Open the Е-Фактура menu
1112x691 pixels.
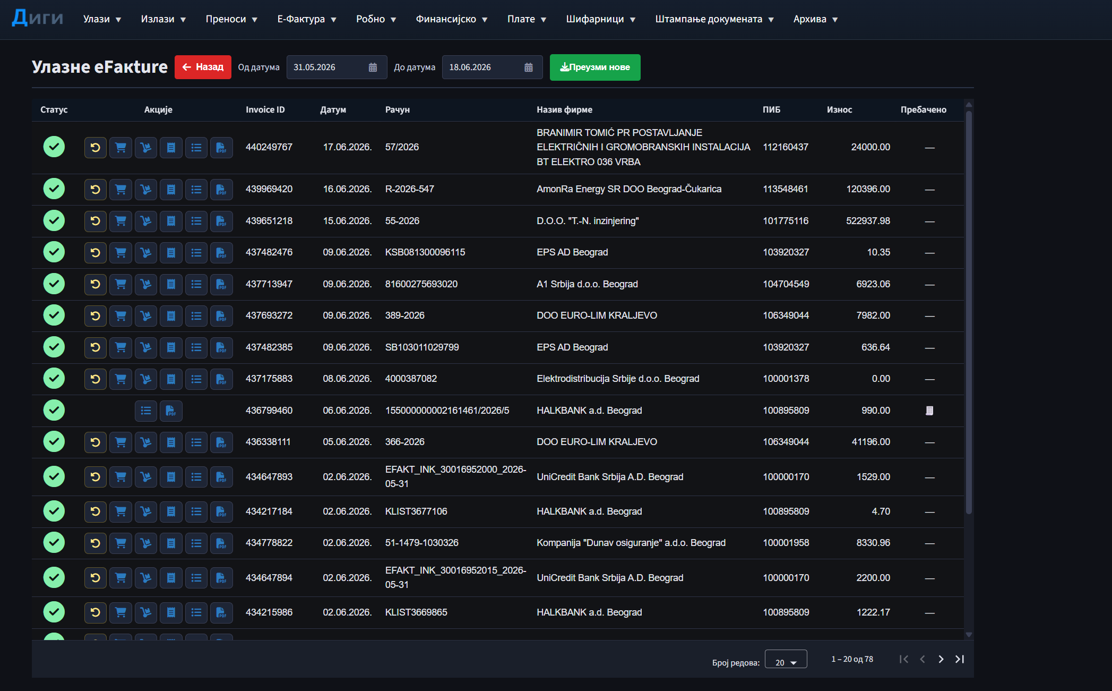point(307,19)
